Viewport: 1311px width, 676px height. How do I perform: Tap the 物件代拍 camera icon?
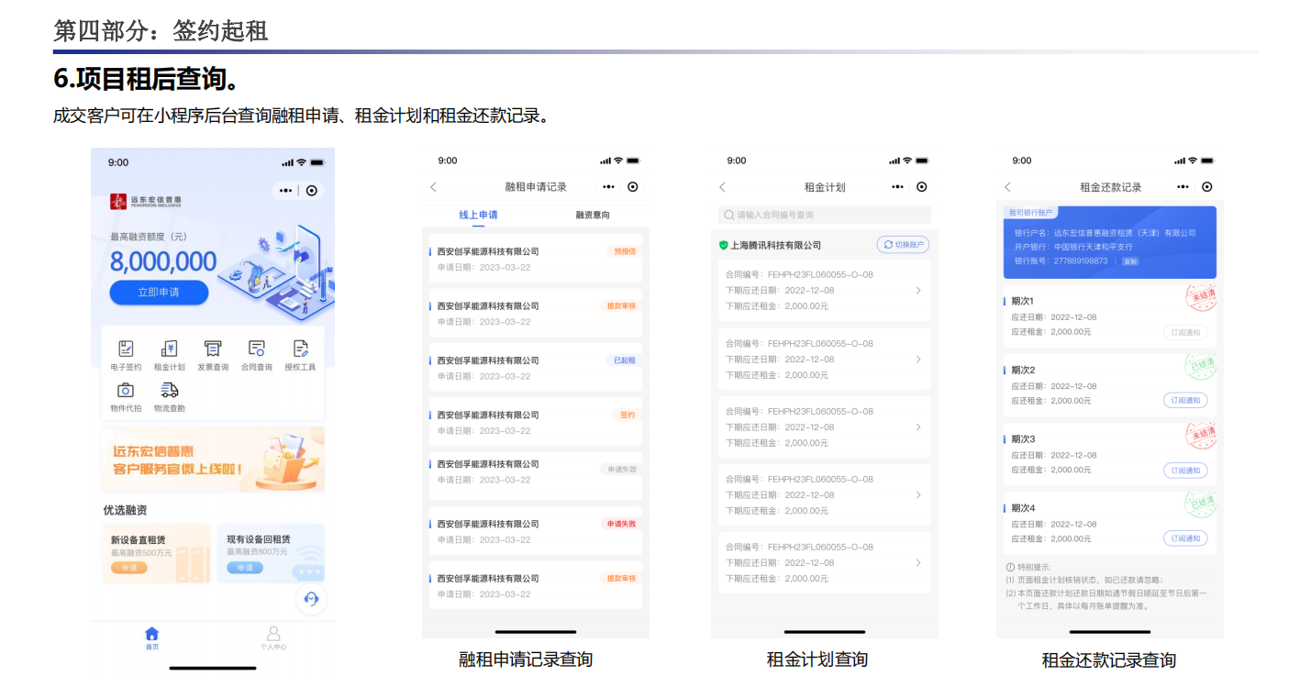point(126,390)
